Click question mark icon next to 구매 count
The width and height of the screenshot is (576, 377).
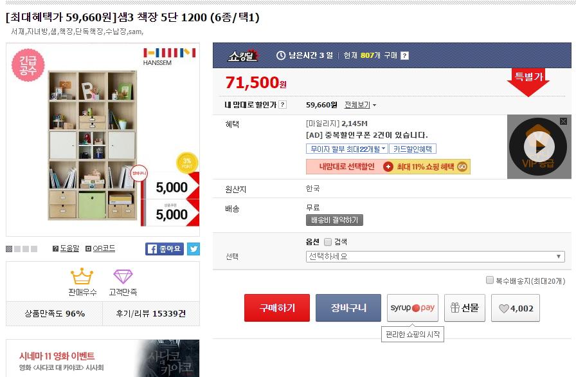pyautogui.click(x=404, y=55)
